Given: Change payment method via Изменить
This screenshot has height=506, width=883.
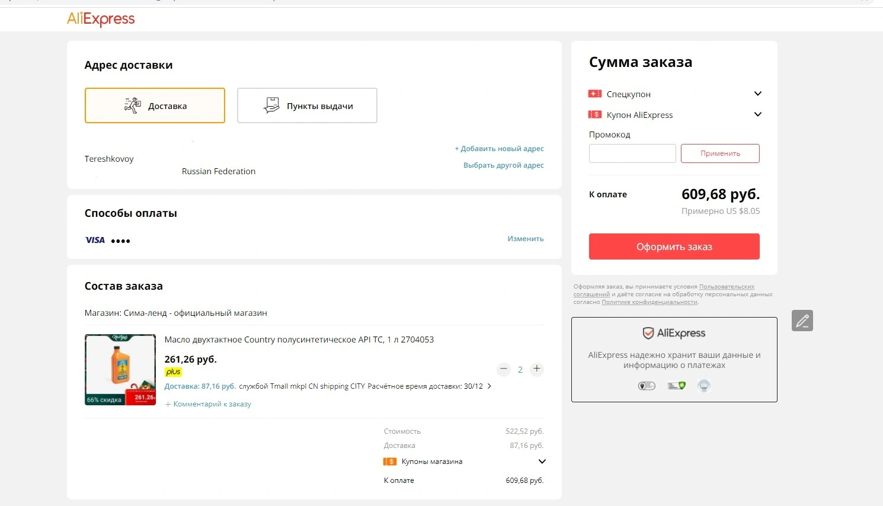Looking at the screenshot, I should (x=526, y=239).
